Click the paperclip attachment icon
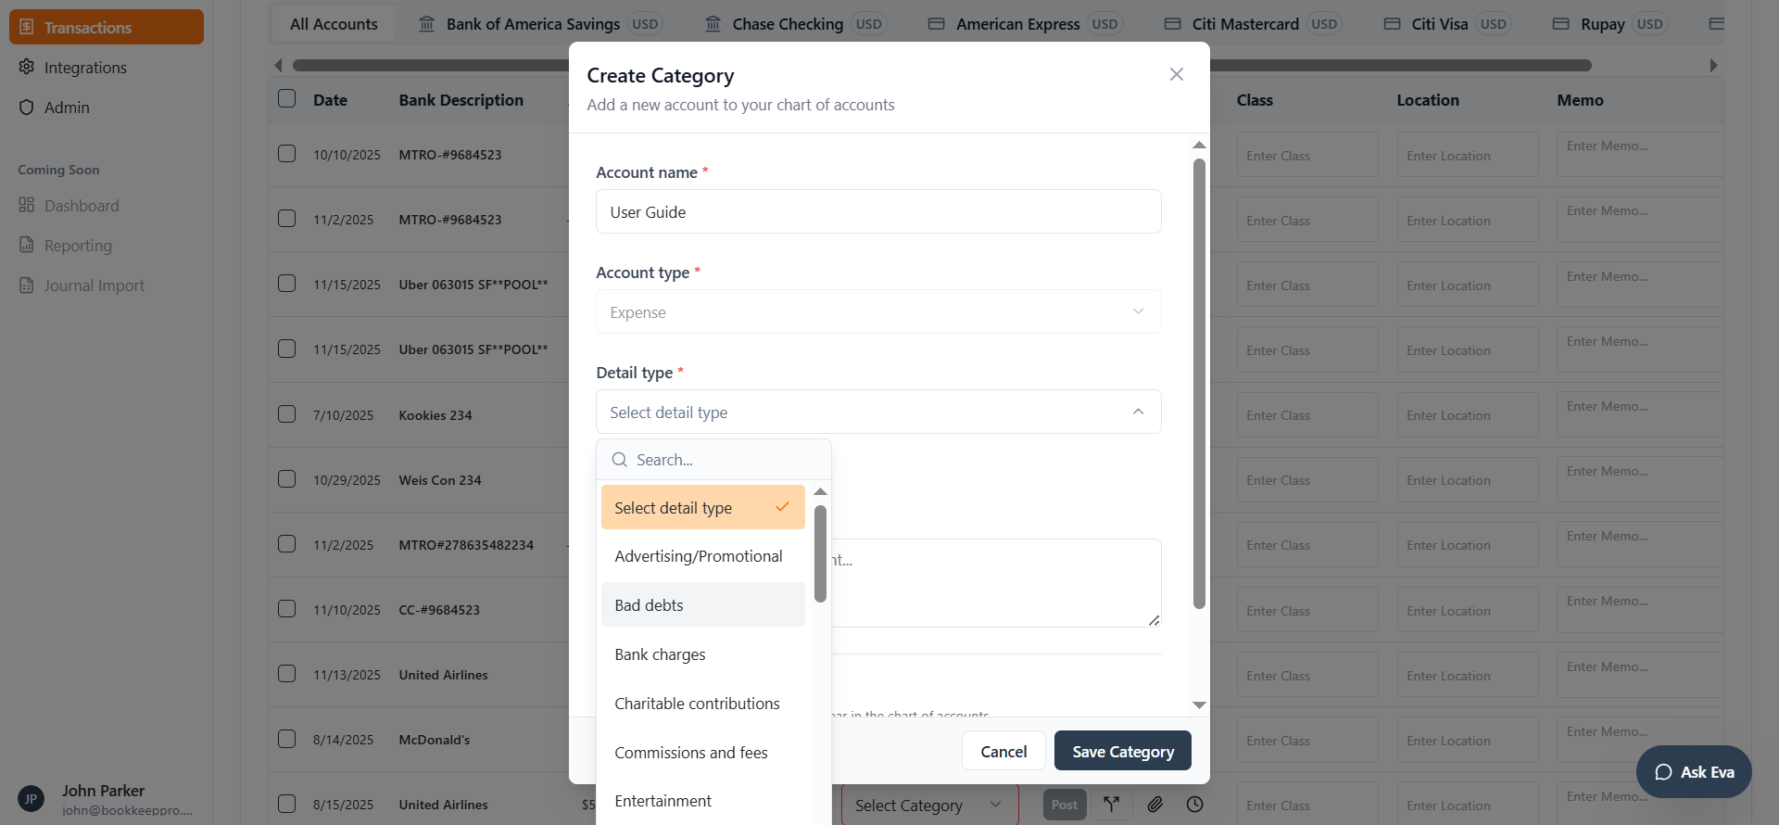 (x=1154, y=805)
